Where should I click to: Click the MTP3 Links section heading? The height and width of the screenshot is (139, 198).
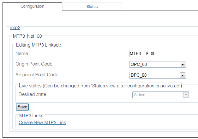pos(32,116)
